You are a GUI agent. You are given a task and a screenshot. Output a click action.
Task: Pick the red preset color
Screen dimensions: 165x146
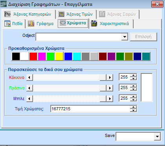33,56
